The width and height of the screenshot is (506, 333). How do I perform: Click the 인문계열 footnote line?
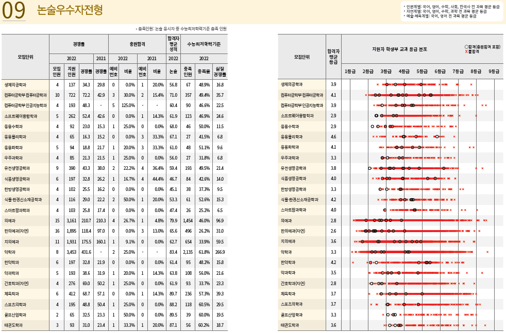pos(451,7)
